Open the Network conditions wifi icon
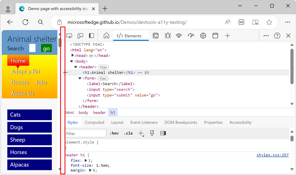Viewport: 296px width, 175px height. point(179,35)
